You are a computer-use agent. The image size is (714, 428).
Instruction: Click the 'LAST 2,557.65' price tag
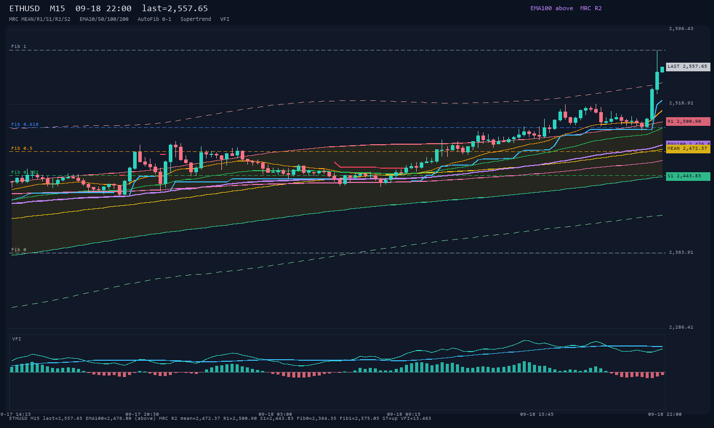688,67
